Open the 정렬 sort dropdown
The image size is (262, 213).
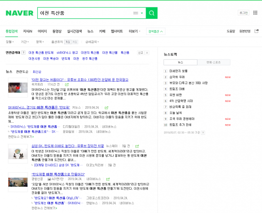(x=10, y=42)
